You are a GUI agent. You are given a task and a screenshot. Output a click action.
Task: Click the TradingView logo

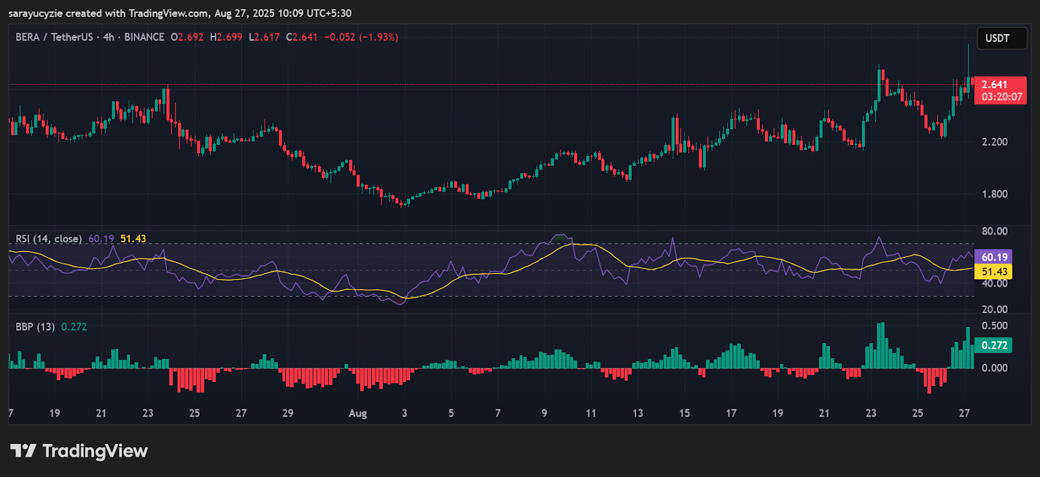[x=79, y=451]
